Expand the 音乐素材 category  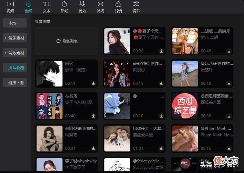(15, 38)
